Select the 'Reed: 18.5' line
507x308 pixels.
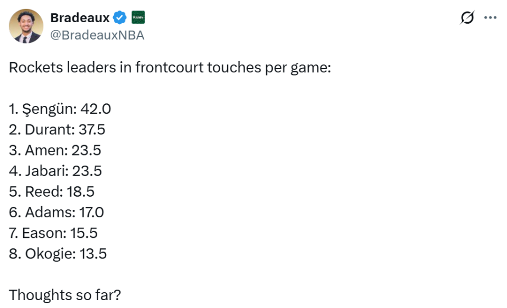[52, 191]
